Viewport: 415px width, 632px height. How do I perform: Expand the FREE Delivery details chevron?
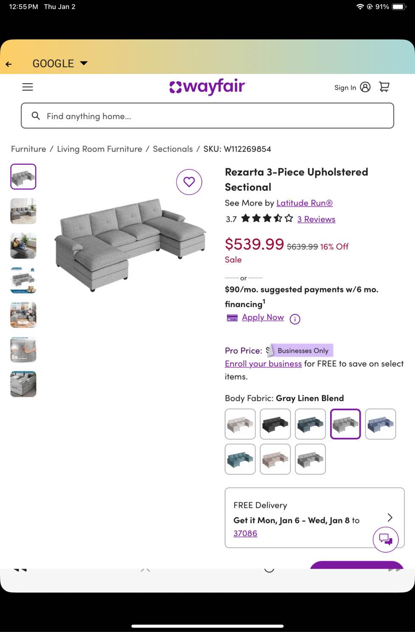click(x=389, y=518)
